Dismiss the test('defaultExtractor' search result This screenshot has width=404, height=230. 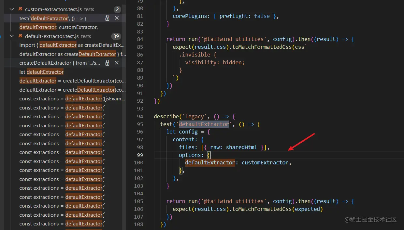[117, 18]
